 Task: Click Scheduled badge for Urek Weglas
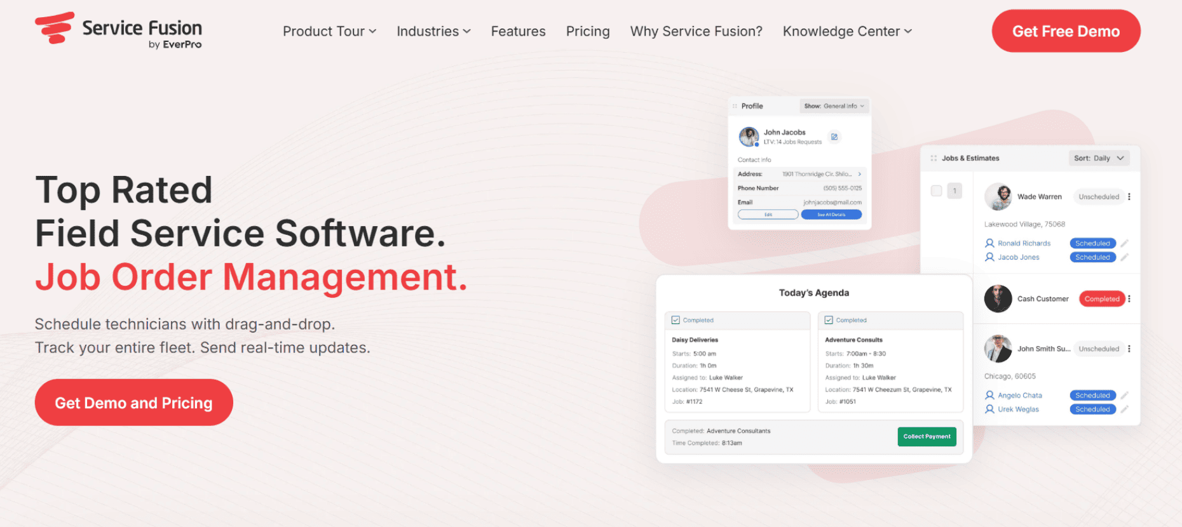click(x=1092, y=409)
